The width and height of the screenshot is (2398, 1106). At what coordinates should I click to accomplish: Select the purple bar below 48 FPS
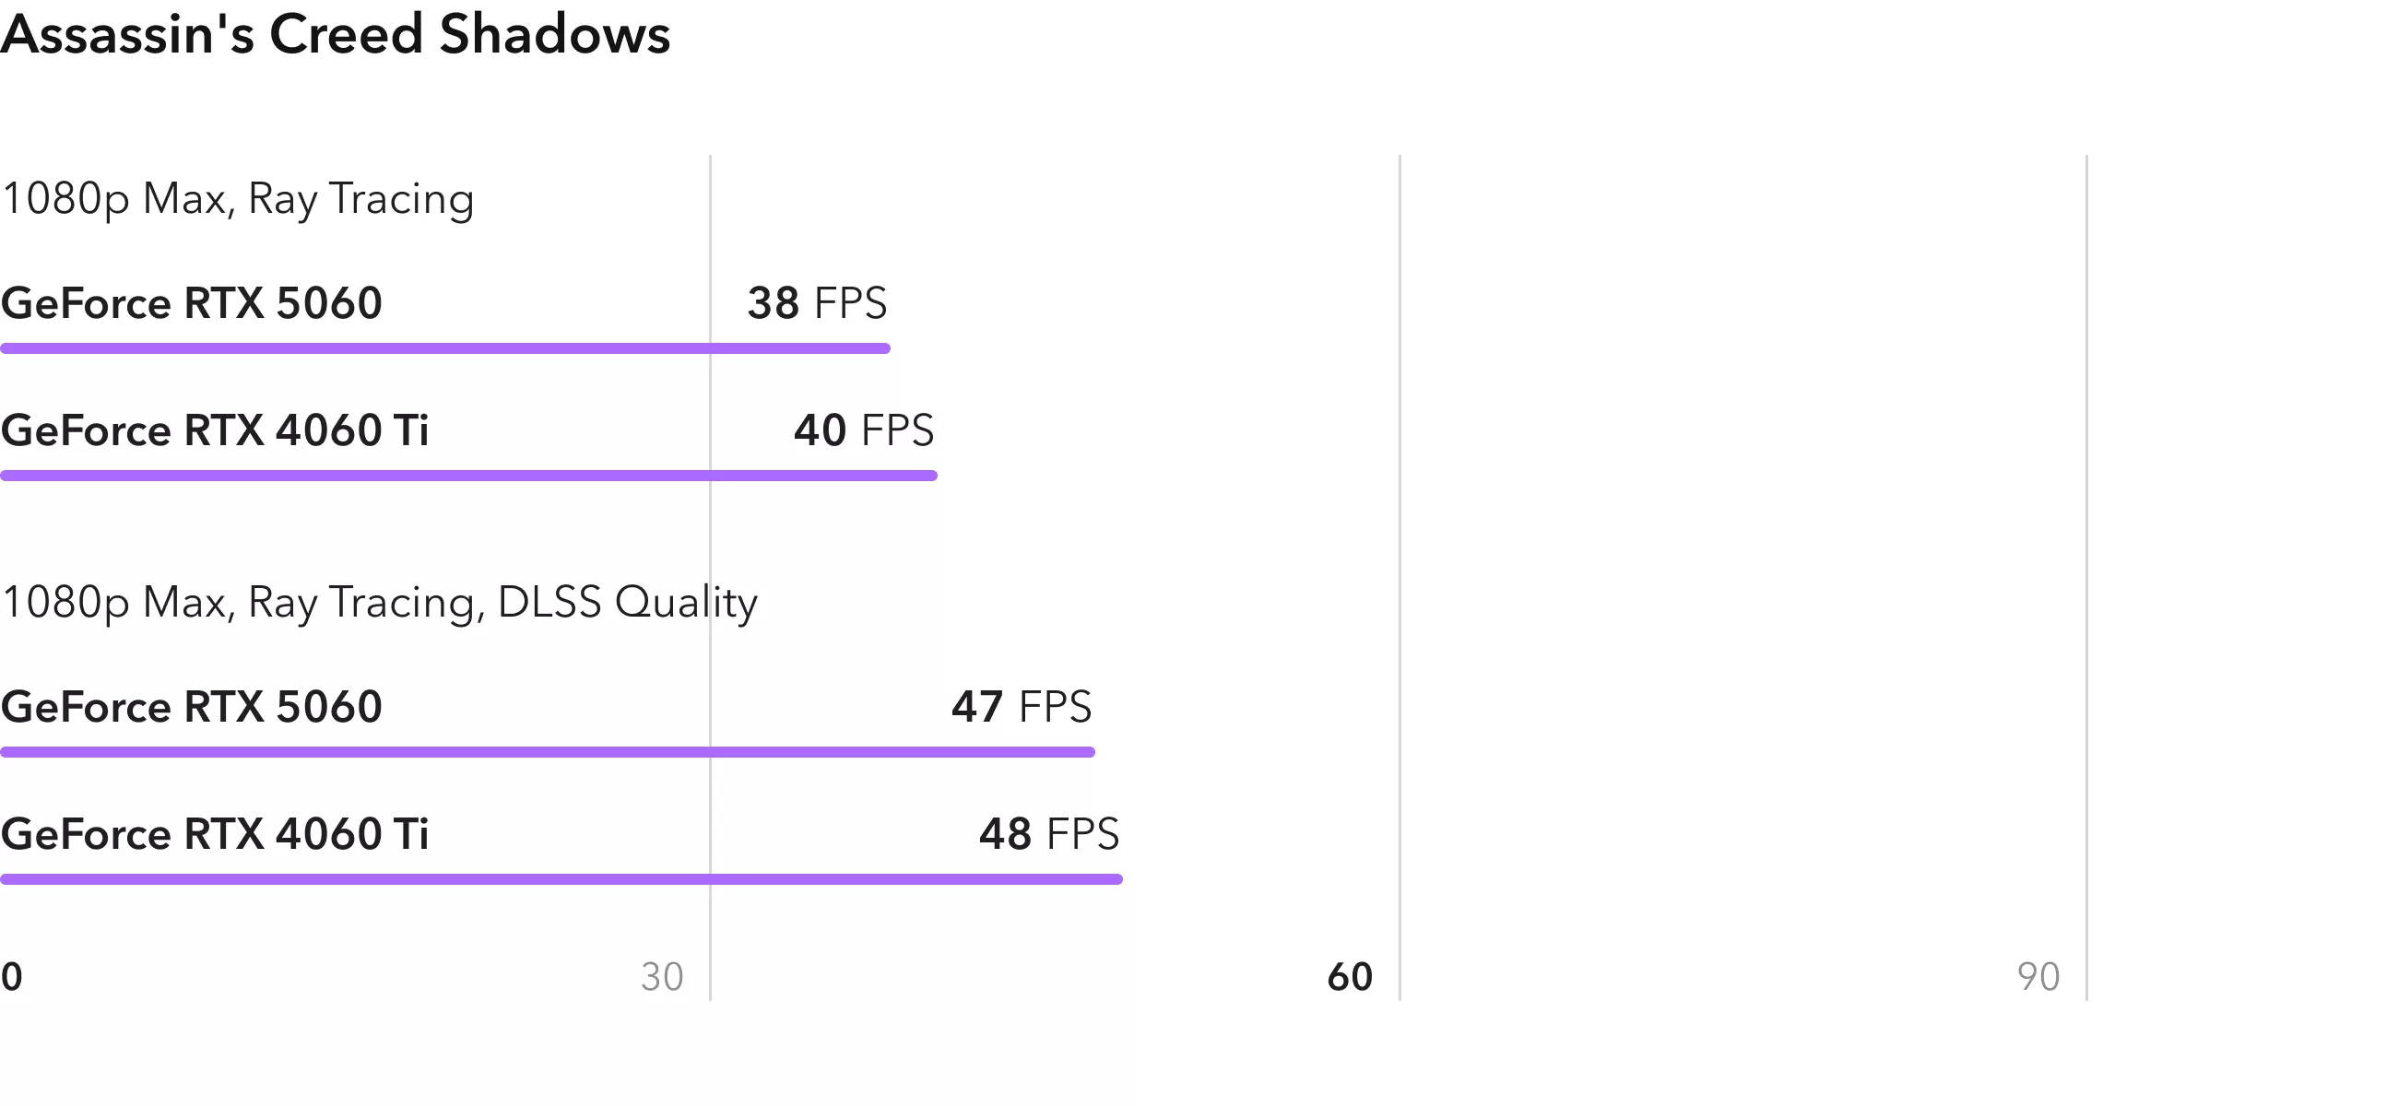[x=561, y=879]
